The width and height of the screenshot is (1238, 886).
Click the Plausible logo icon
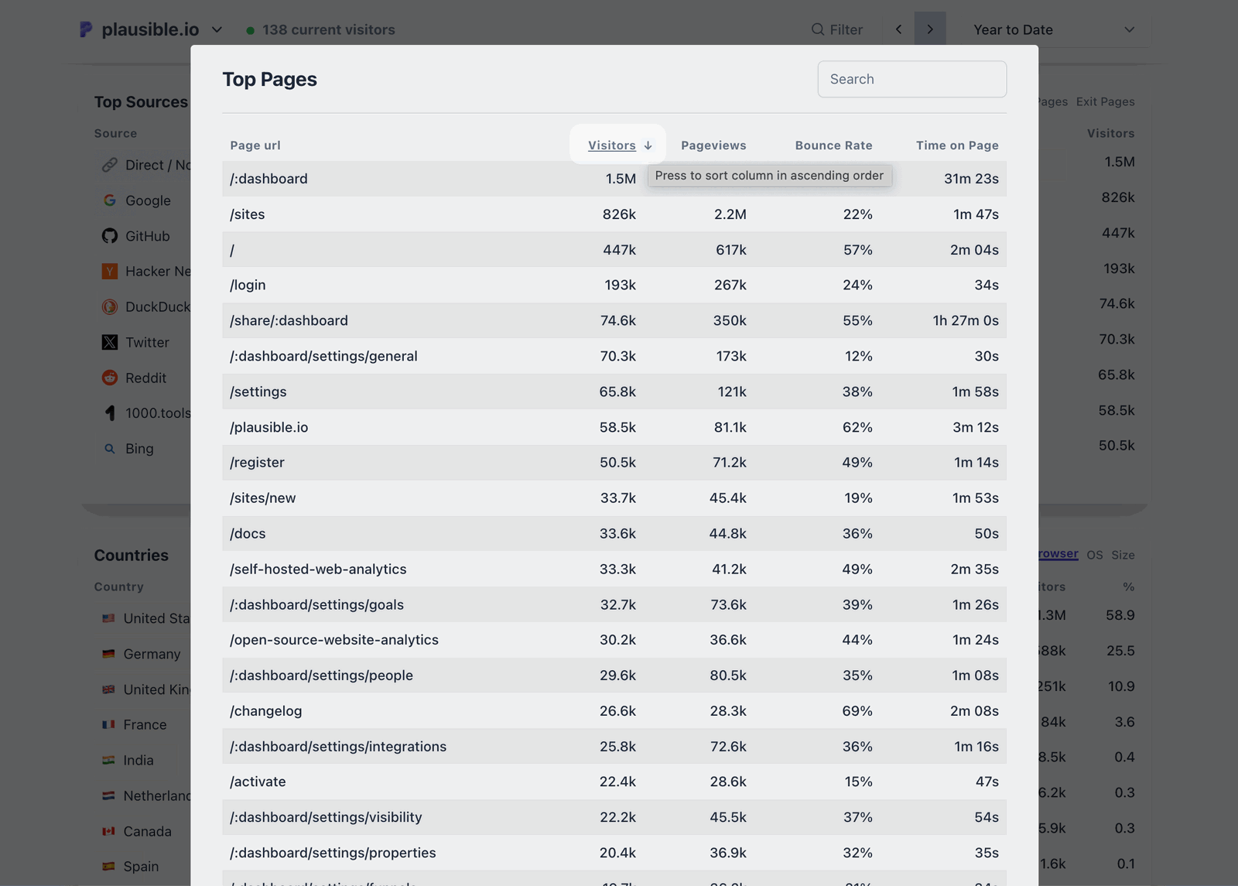pyautogui.click(x=87, y=29)
